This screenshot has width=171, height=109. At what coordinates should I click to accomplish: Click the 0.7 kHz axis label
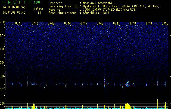click(2, 90)
